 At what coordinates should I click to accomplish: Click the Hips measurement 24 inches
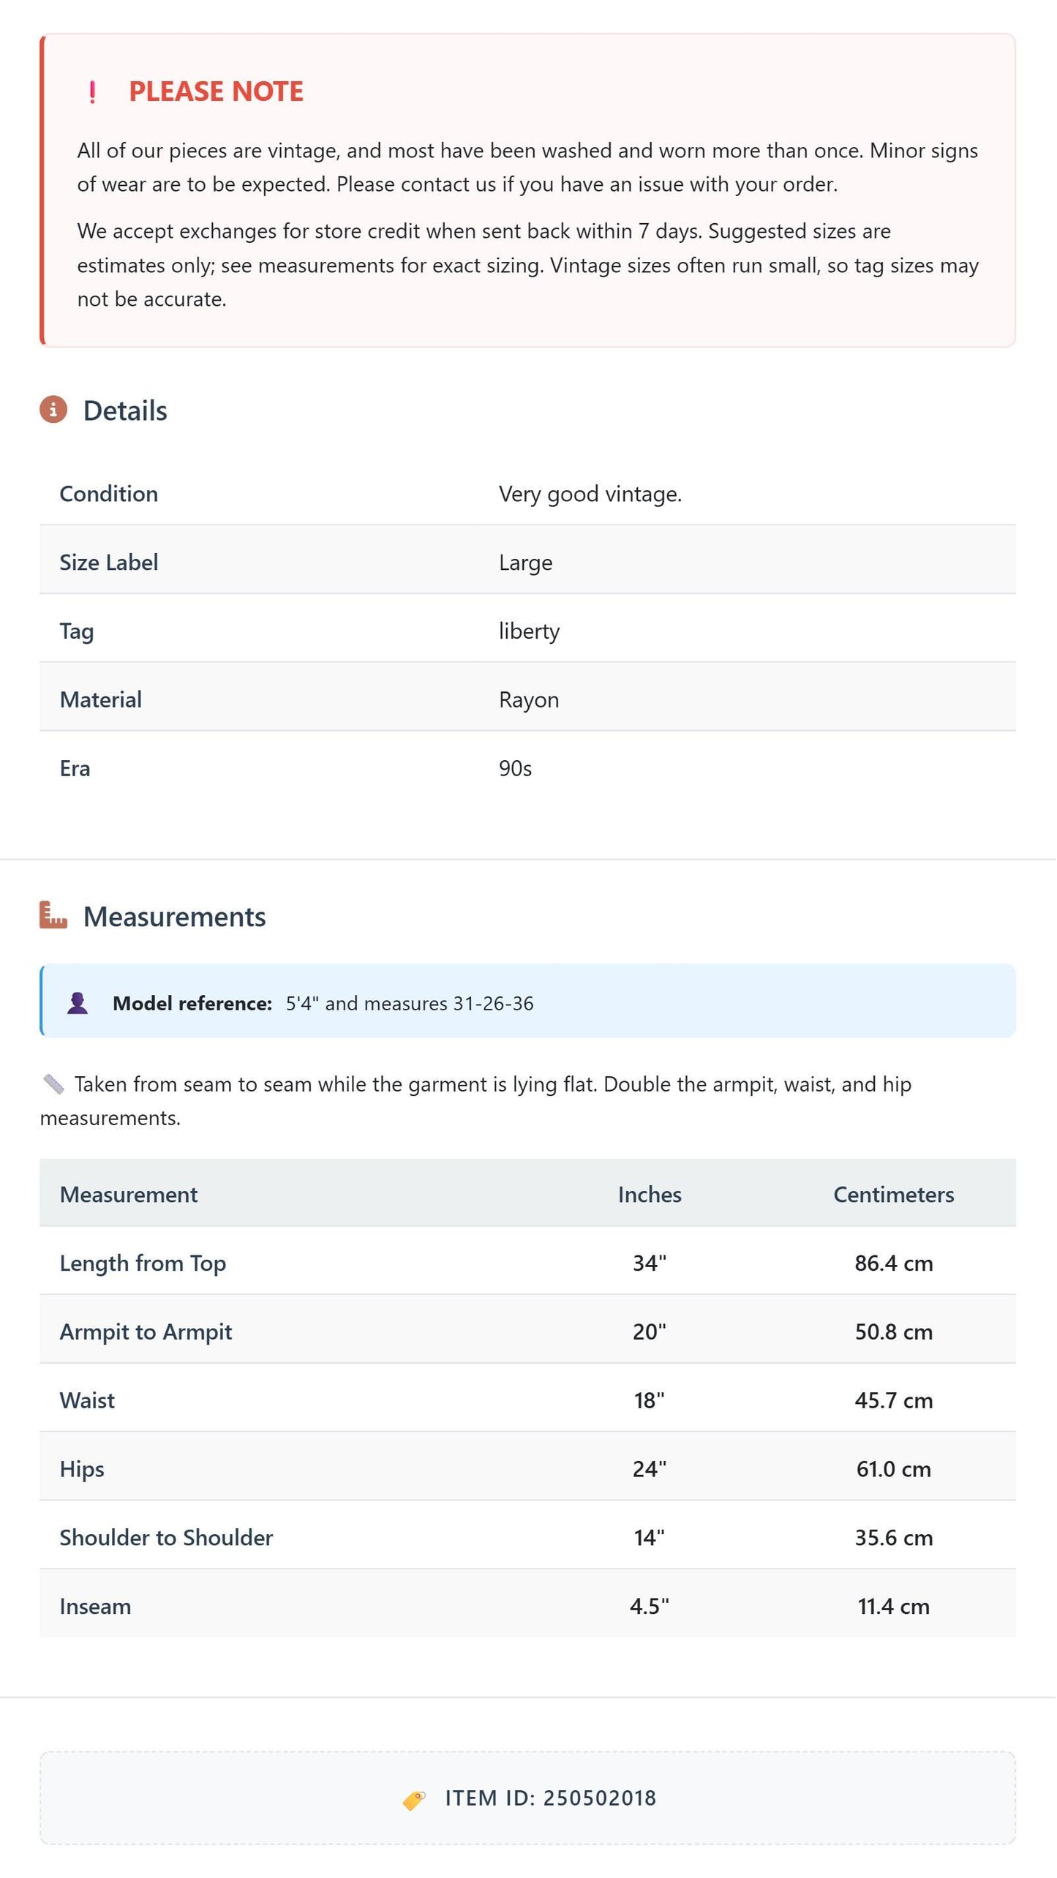tap(650, 1469)
